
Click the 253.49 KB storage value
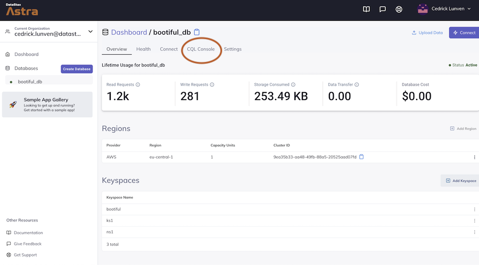280,96
